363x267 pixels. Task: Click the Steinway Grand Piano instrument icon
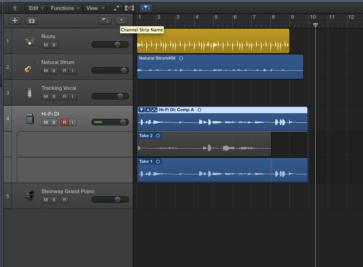[29, 196]
